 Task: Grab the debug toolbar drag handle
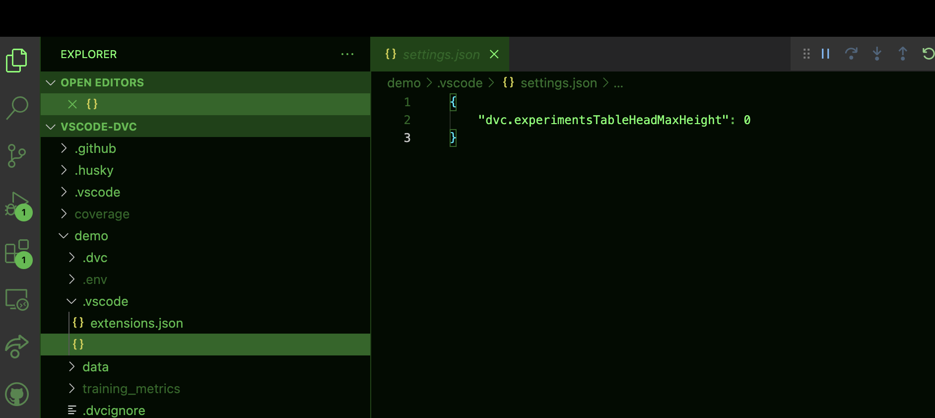(x=806, y=54)
